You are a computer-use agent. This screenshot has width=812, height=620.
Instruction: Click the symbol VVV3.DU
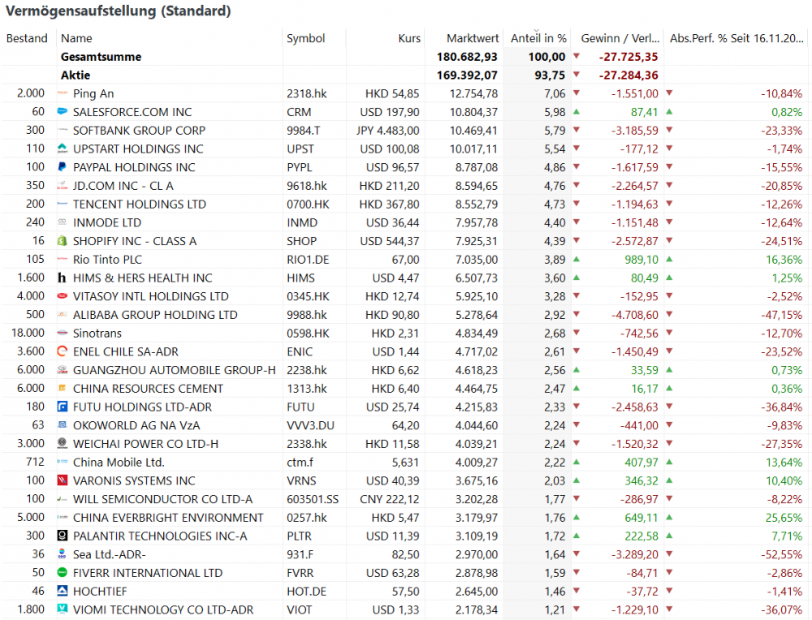click(x=311, y=425)
